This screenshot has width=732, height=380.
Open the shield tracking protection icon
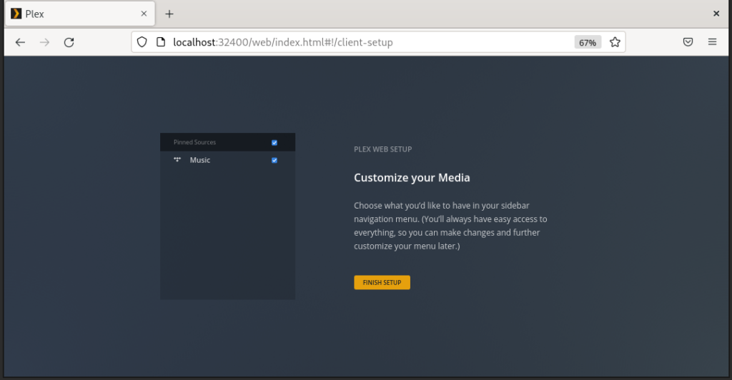(x=142, y=42)
